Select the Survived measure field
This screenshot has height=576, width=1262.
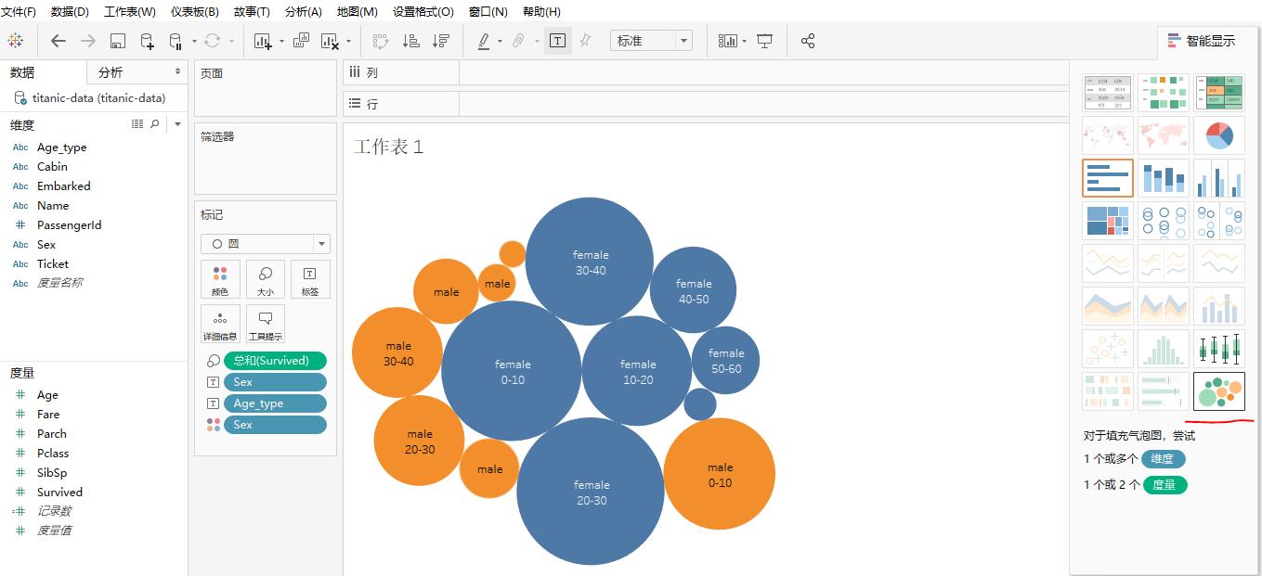(59, 493)
